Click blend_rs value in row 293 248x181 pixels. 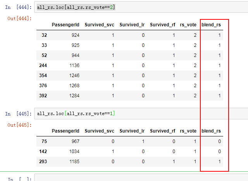(220, 162)
